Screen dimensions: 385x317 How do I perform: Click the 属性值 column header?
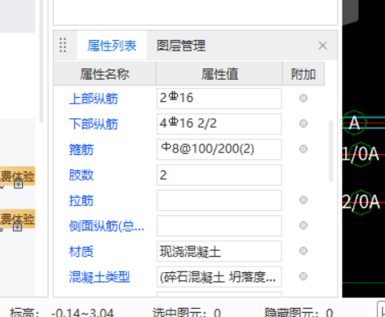[x=219, y=73]
